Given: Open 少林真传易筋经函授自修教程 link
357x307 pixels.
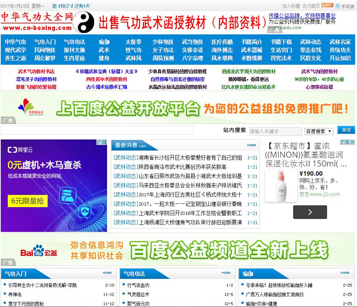Looking at the screenshot, I should pyautogui.click(x=177, y=71).
